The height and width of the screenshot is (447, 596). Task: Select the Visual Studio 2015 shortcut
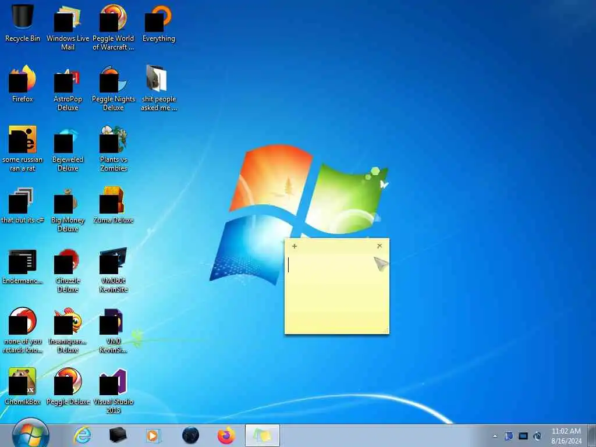(113, 391)
